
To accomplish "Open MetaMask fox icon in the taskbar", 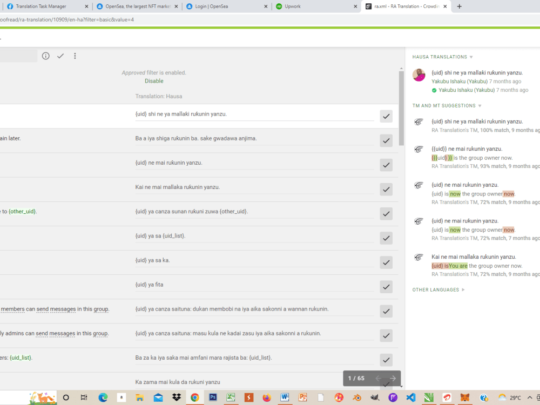I will [x=465, y=397].
